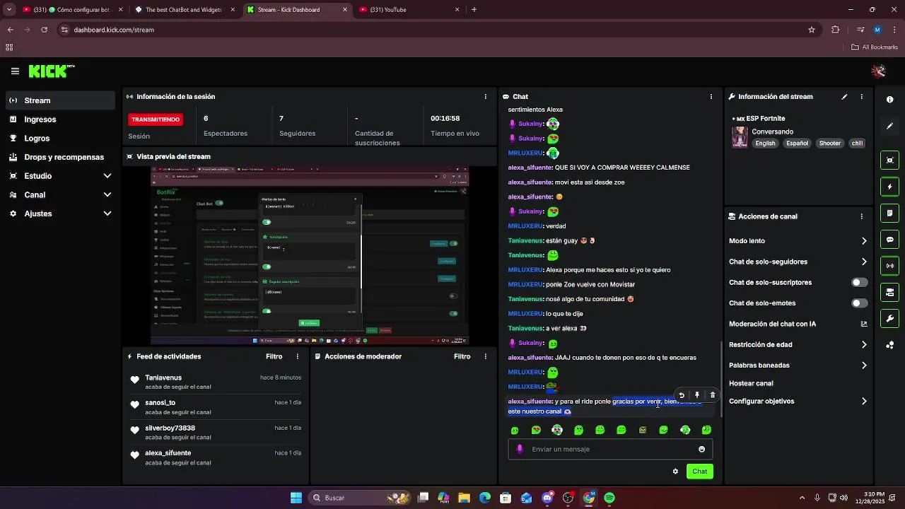Viewport: 905px width, 509px height.
Task: Click the stream preview thumbnail
Action: pyautogui.click(x=310, y=255)
